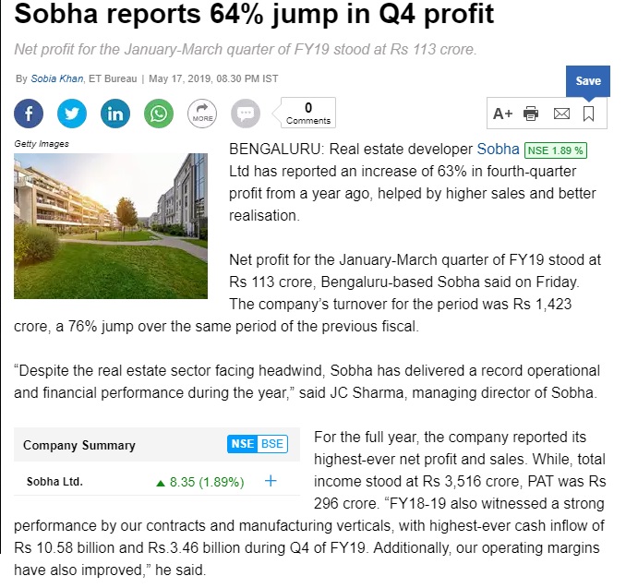Click the grey comment bubble icon
This screenshot has width=626, height=588.
coord(246,114)
